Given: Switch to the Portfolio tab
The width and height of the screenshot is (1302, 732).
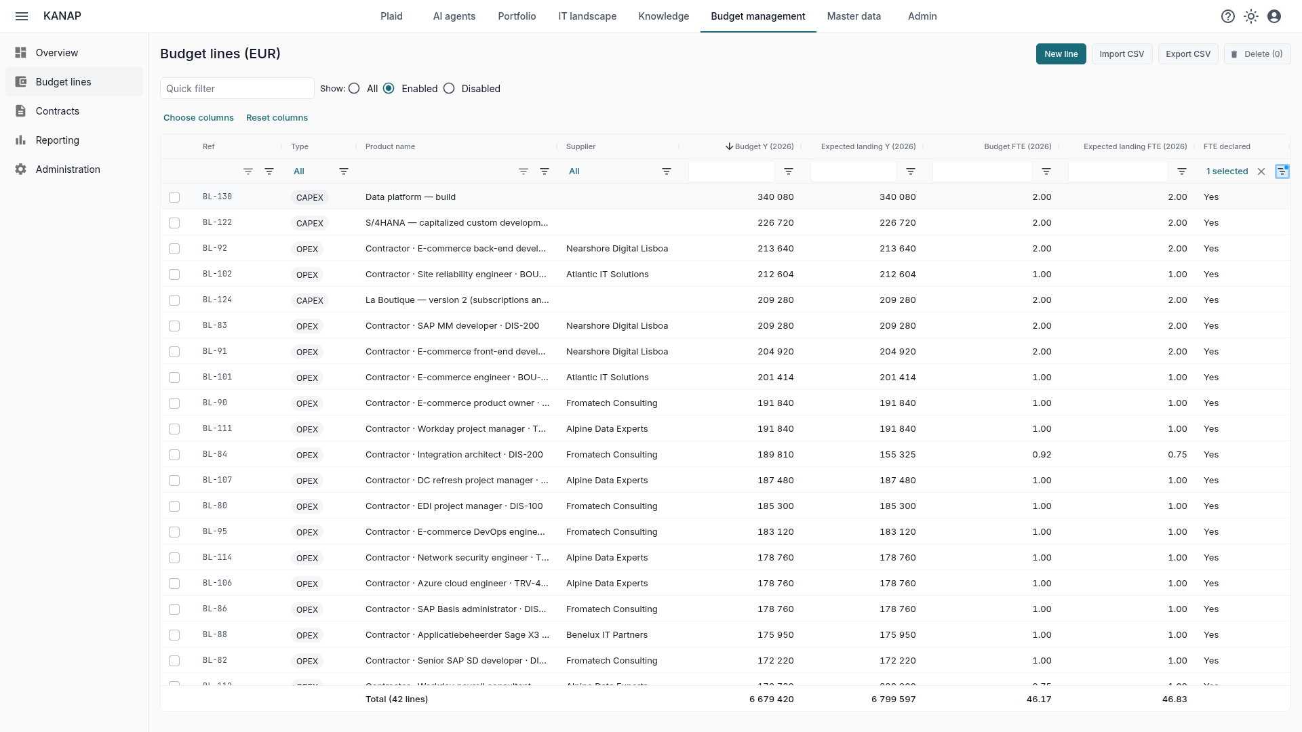Looking at the screenshot, I should (x=517, y=16).
